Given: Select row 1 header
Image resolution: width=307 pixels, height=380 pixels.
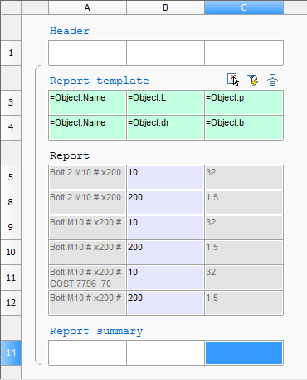Looking at the screenshot, I should click(x=11, y=52).
